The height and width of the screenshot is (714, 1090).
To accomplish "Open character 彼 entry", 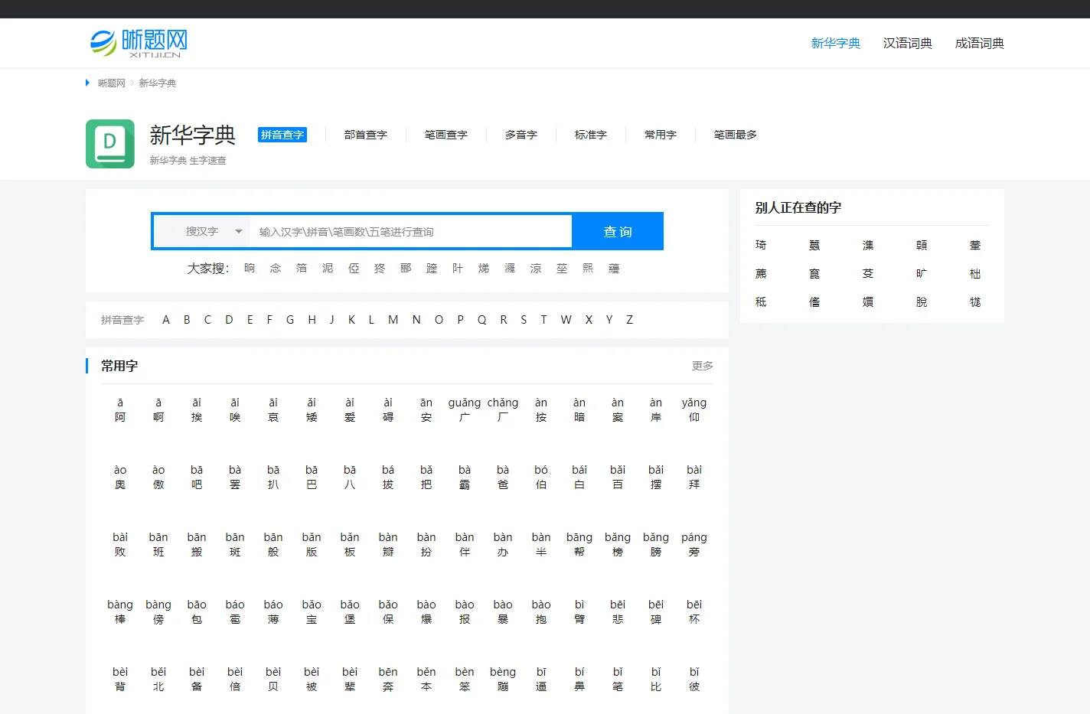I will coord(694,679).
